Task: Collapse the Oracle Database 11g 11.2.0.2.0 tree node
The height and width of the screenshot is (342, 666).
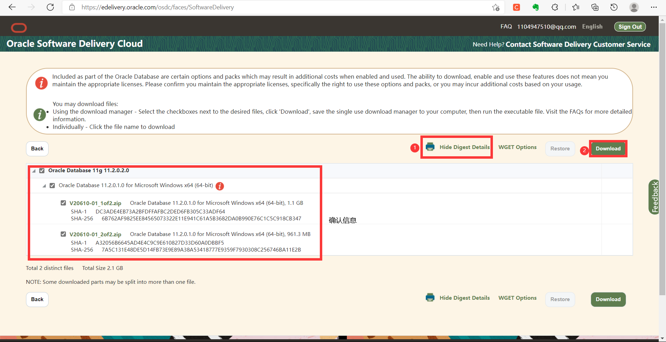Action: coord(34,171)
